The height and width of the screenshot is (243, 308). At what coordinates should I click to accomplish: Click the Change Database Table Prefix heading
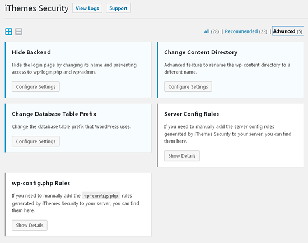coord(54,114)
